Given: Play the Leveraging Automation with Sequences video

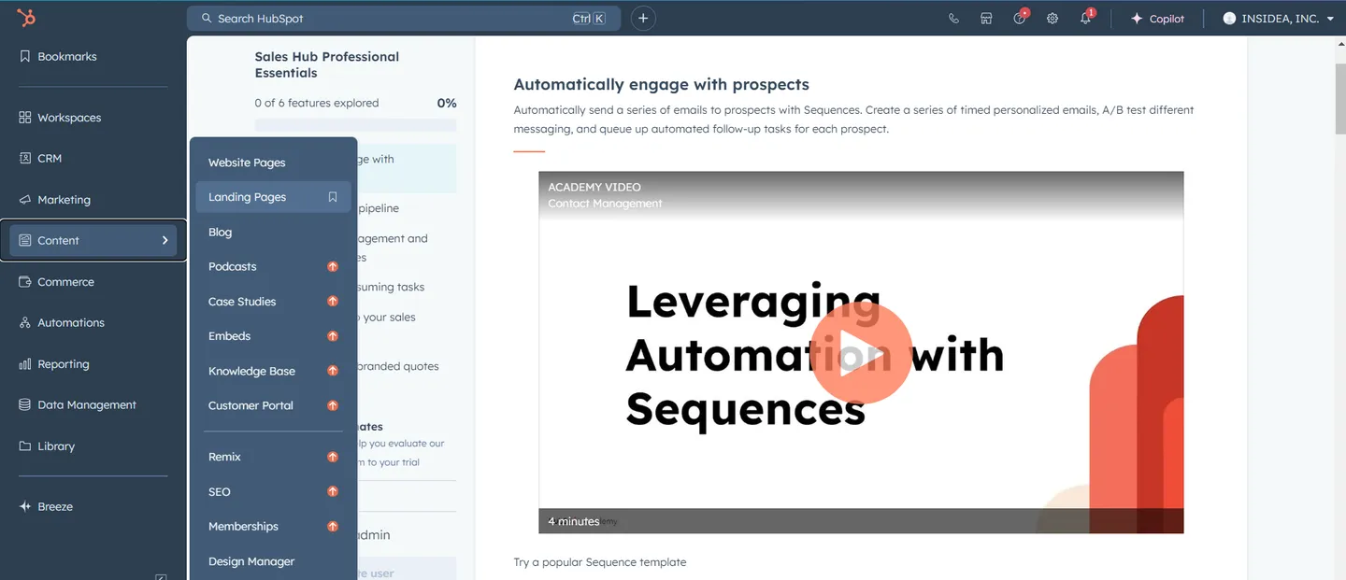Looking at the screenshot, I should pos(860,353).
